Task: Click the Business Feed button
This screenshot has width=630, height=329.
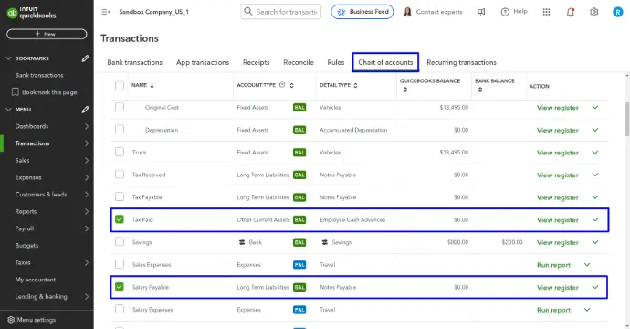Action: tap(362, 12)
